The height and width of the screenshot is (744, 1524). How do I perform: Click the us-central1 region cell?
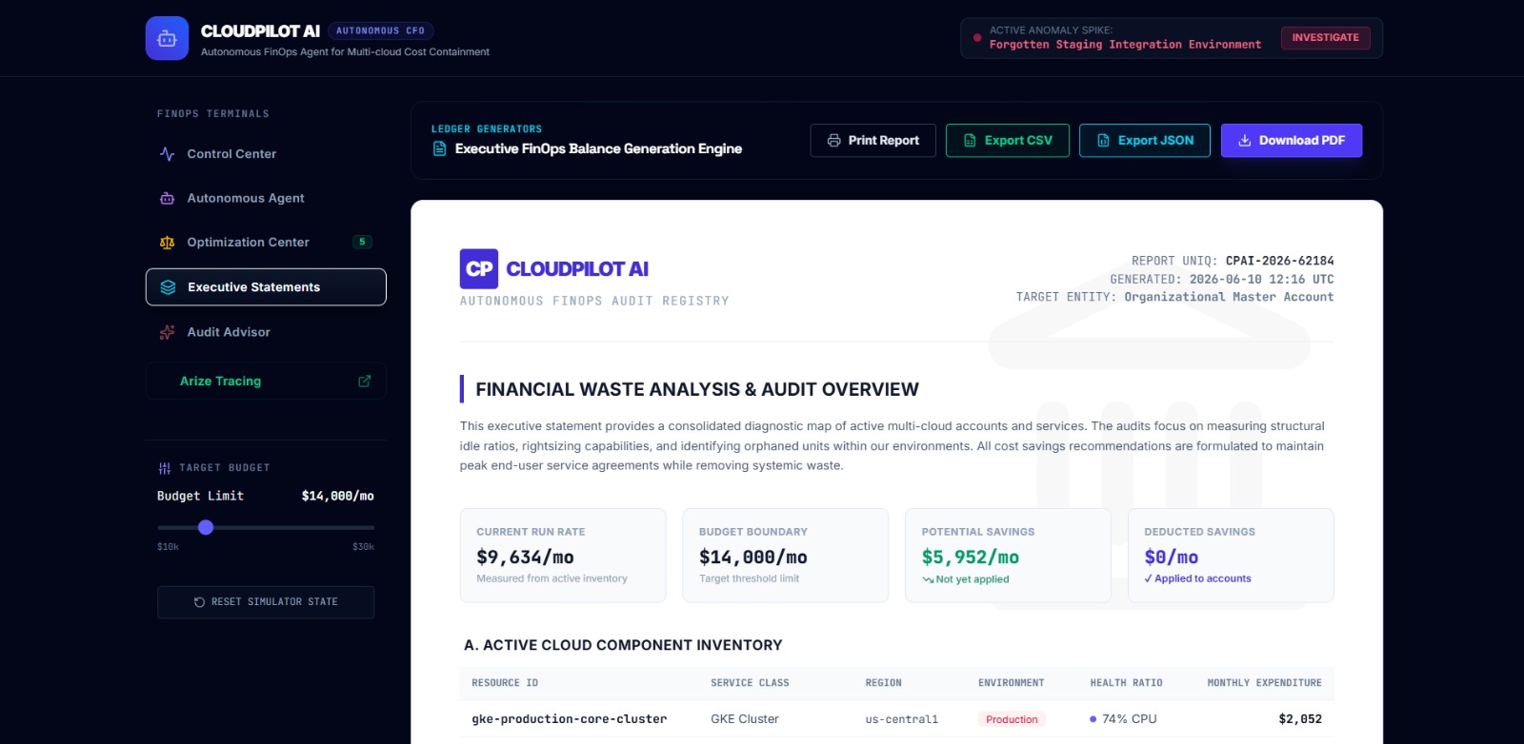(901, 719)
